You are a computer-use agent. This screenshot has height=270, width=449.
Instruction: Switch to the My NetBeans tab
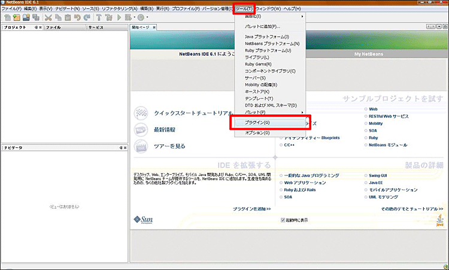tap(369, 54)
